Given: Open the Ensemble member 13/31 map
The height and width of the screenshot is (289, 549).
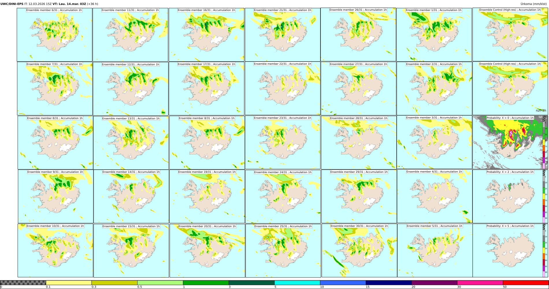Looking at the screenshot, I should (131, 143).
